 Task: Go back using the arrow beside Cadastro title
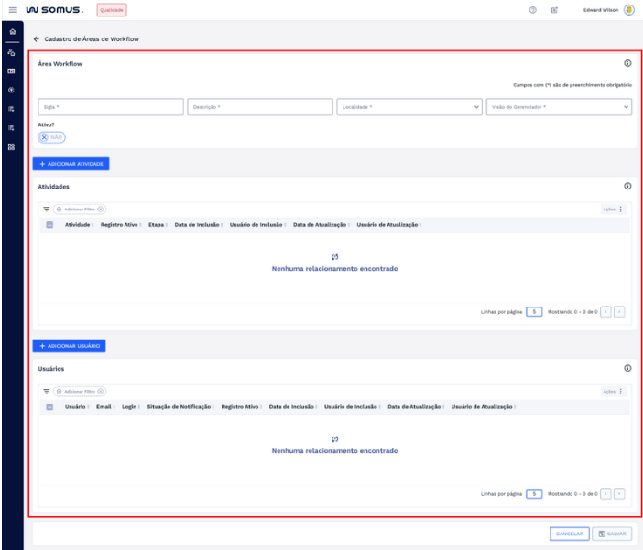pyautogui.click(x=37, y=39)
